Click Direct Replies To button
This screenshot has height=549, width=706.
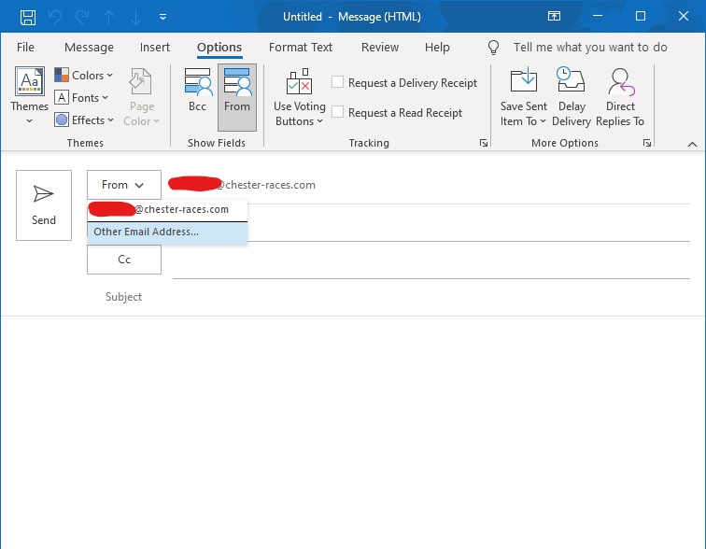click(620, 97)
